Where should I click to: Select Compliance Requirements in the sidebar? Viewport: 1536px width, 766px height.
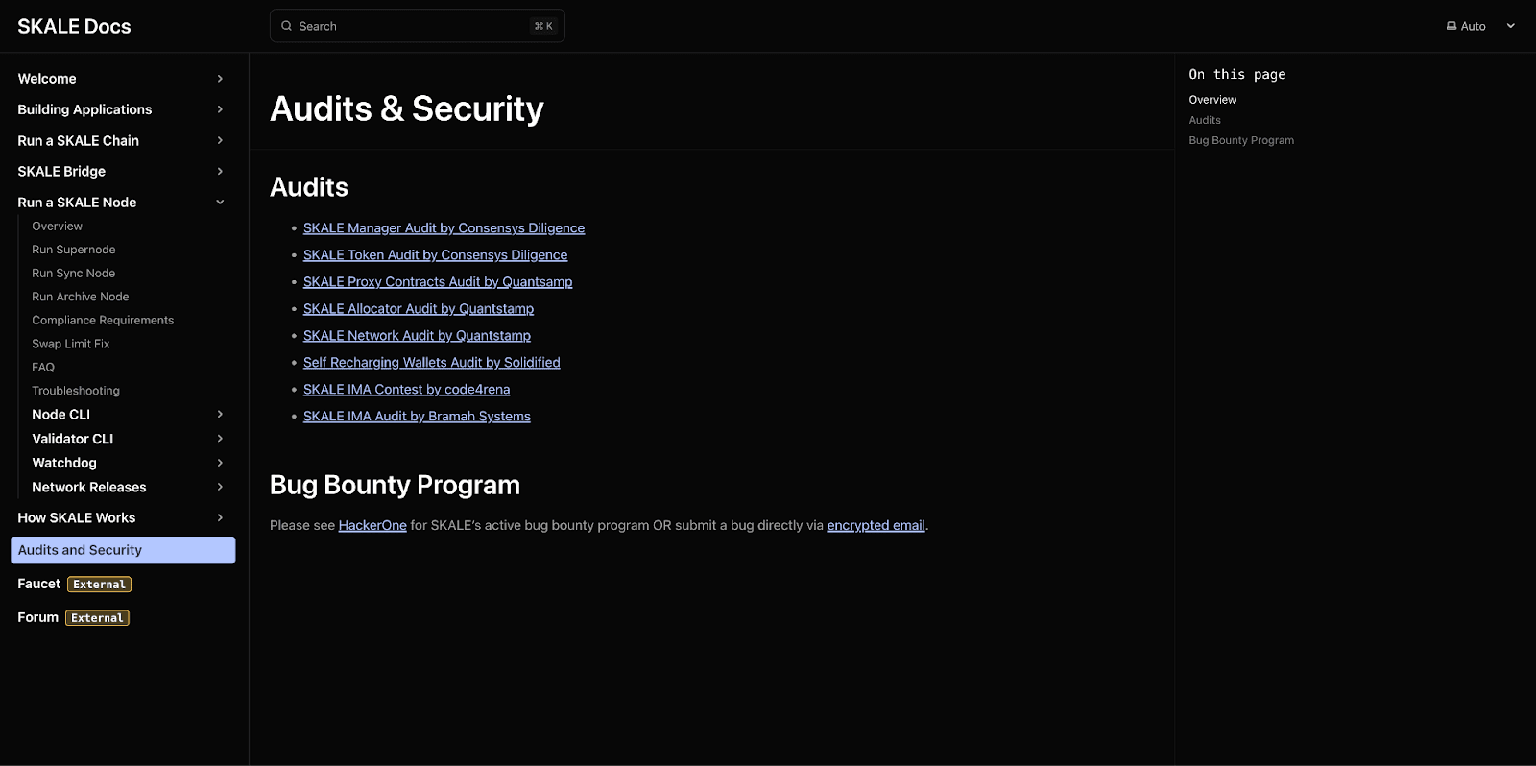[x=103, y=321]
